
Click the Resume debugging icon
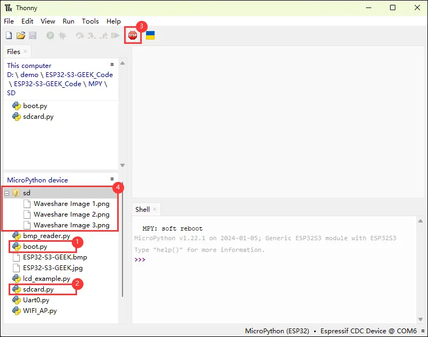pos(115,36)
